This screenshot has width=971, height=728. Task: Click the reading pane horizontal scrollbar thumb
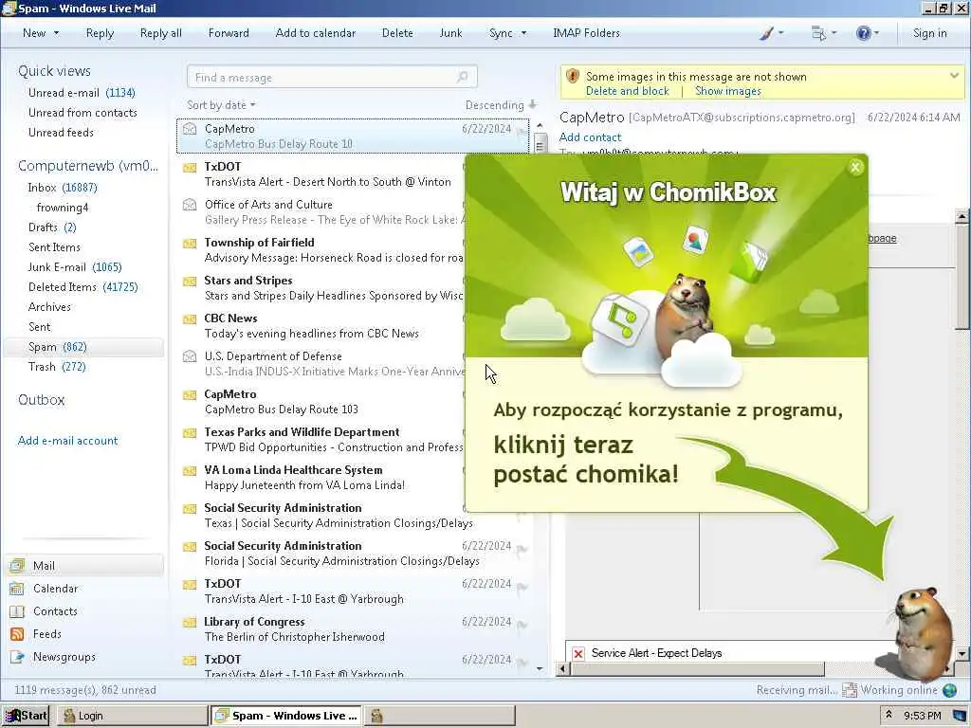click(697, 669)
